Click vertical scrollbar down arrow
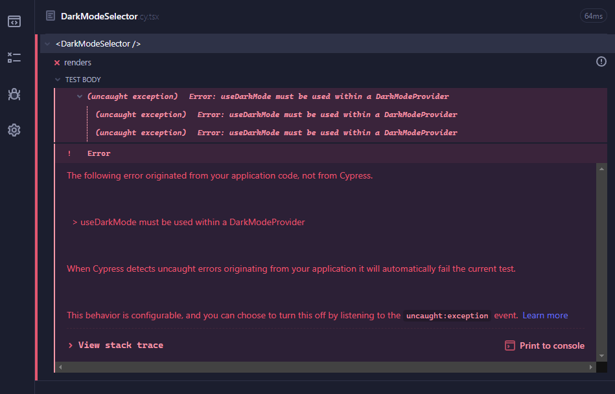 pos(601,356)
